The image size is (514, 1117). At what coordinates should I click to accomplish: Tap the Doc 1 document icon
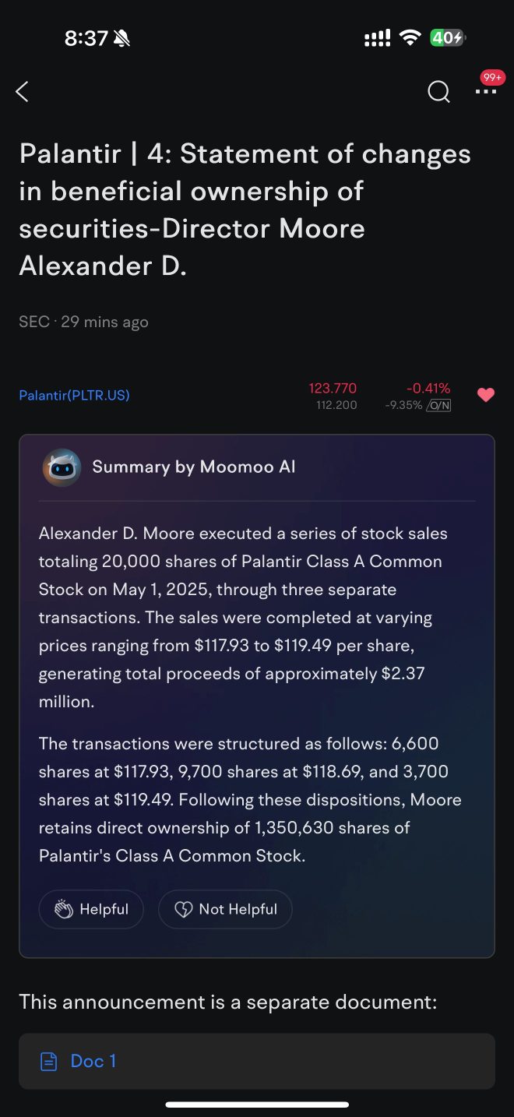[x=49, y=1061]
